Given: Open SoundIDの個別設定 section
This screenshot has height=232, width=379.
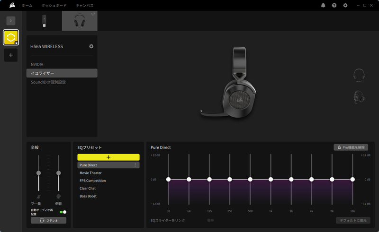Looking at the screenshot, I should click(x=62, y=82).
